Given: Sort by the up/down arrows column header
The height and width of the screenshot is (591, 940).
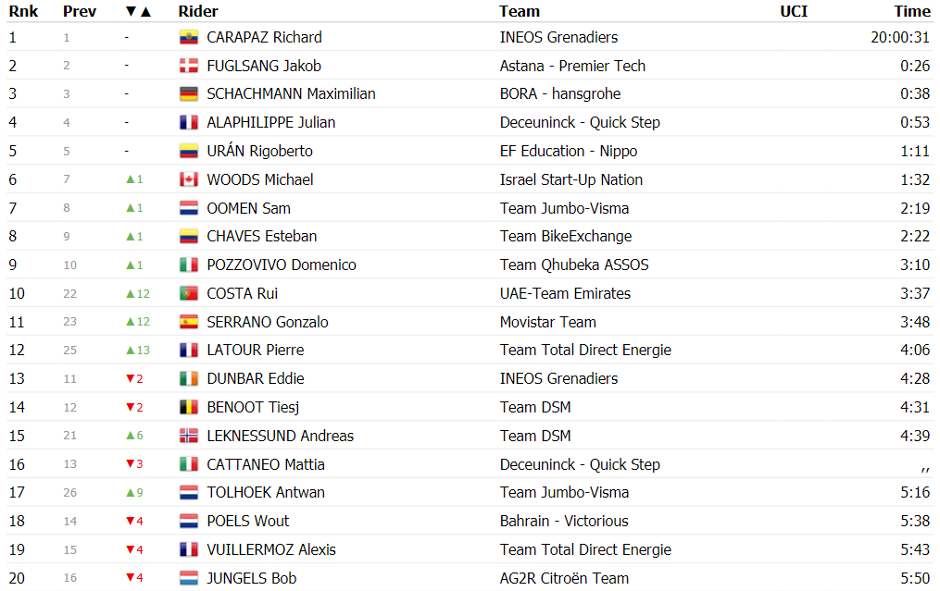Looking at the screenshot, I should (x=139, y=11).
